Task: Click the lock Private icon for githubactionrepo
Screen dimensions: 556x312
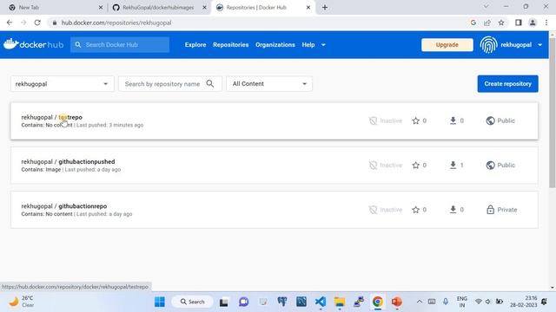Action: coord(490,210)
